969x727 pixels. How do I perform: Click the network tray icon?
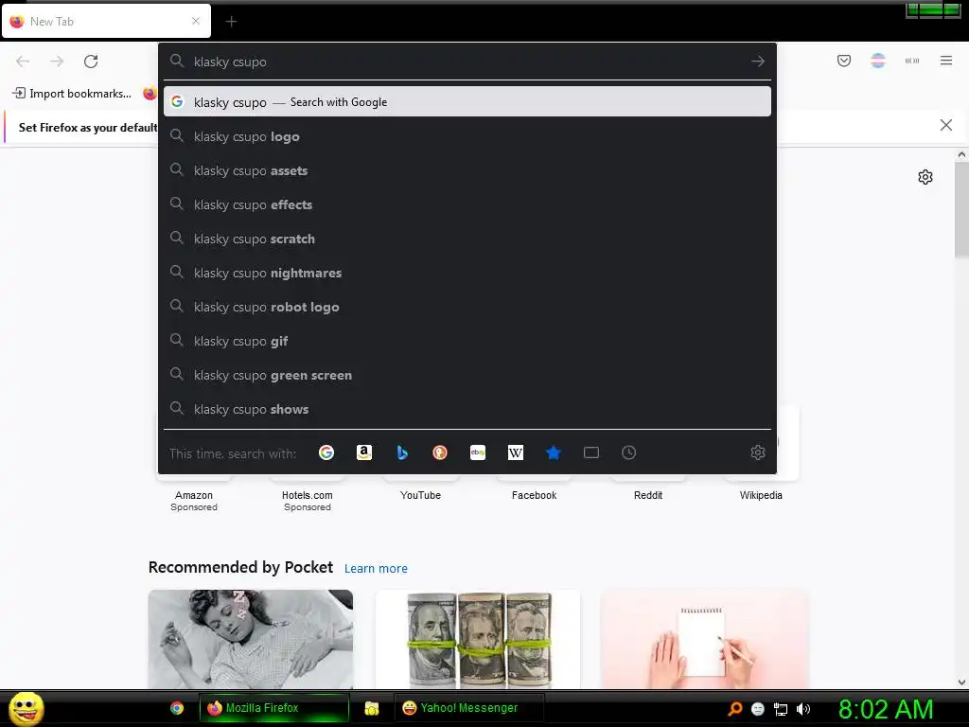[781, 709]
